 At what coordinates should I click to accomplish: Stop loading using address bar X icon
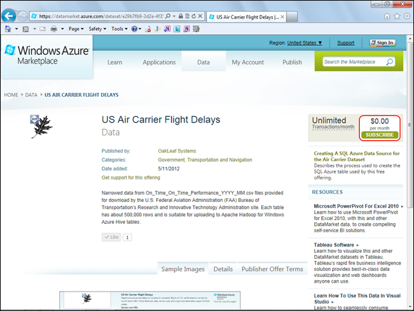click(x=200, y=16)
